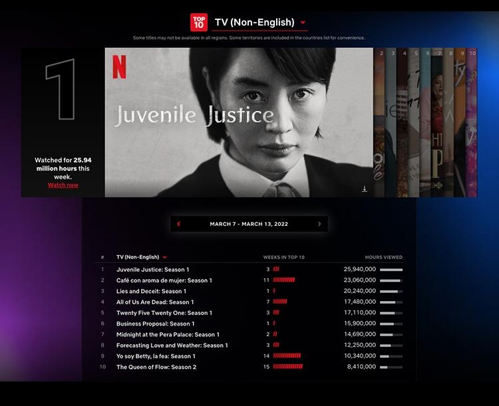Click the red Top 10 logo icon

click(198, 22)
